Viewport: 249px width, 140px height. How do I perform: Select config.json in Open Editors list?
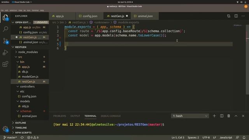pos(30,32)
